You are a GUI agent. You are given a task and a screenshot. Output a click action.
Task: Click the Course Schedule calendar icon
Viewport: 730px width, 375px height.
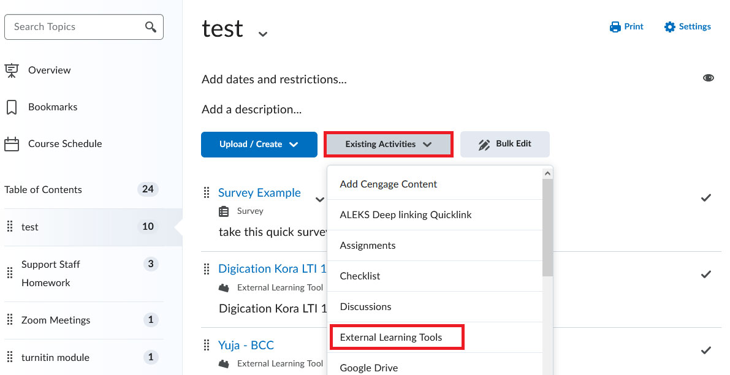[x=11, y=143]
